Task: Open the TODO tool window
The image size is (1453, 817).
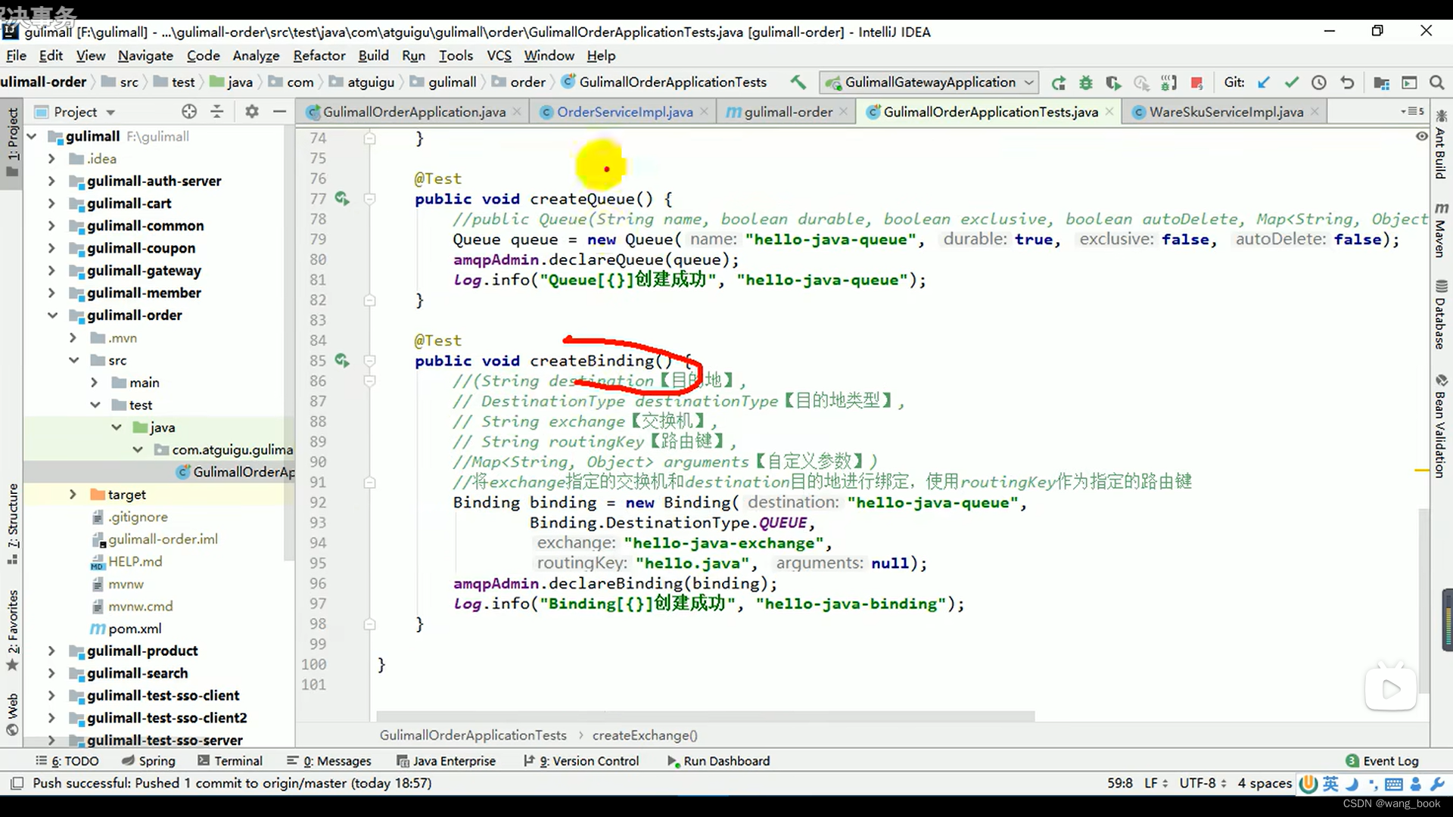Action: click(x=67, y=761)
